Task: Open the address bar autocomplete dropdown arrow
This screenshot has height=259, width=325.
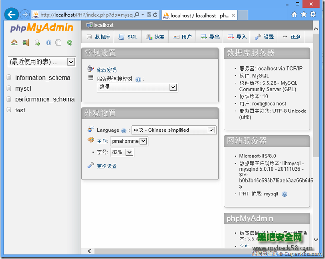Action: pos(143,15)
